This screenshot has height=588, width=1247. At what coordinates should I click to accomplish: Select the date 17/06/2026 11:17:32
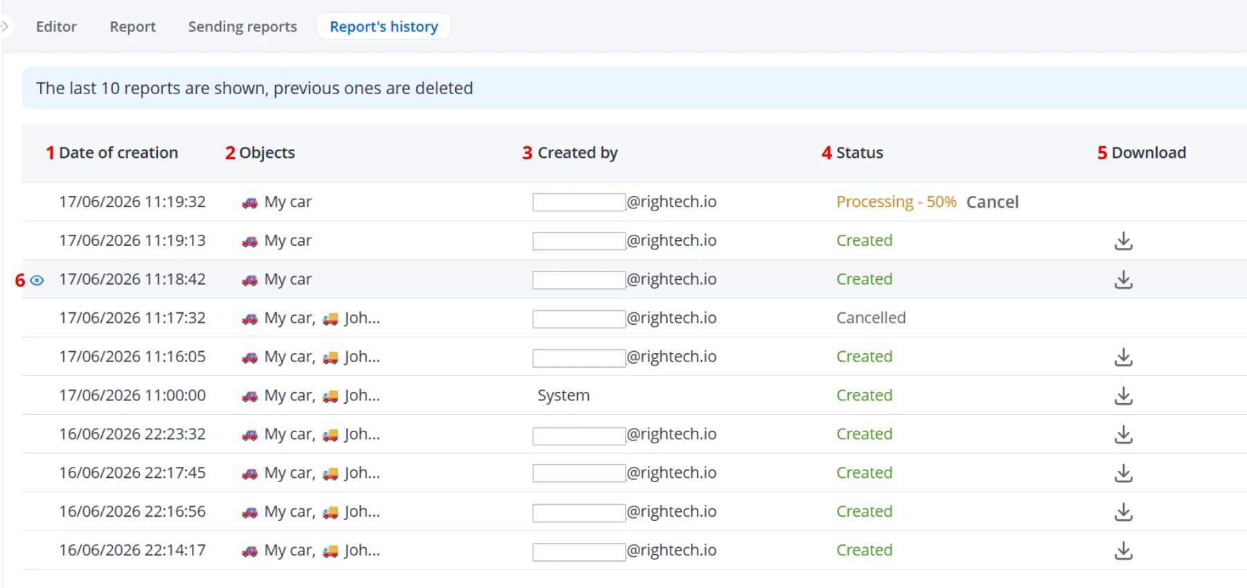[x=132, y=318]
